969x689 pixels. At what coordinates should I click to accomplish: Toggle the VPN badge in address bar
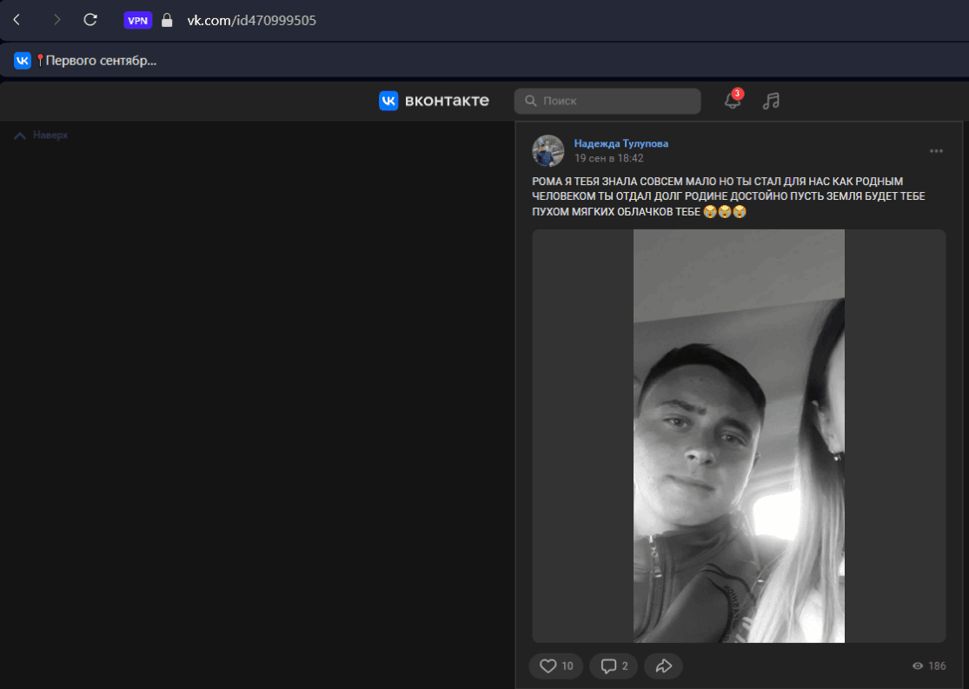[x=138, y=20]
